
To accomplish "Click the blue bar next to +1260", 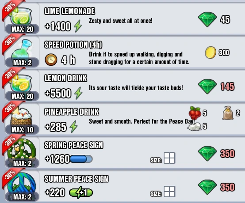I will click(x=81, y=159).
